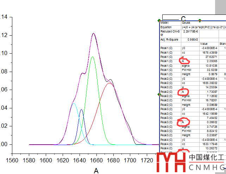226x174 pixels.
Task: Select the blue fitted peak curve at its apex
Action: coord(81,109)
